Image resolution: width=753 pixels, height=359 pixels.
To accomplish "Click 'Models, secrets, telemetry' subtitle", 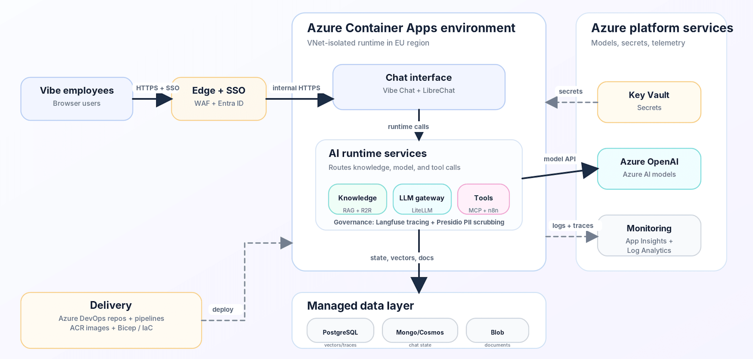I will (x=638, y=43).
